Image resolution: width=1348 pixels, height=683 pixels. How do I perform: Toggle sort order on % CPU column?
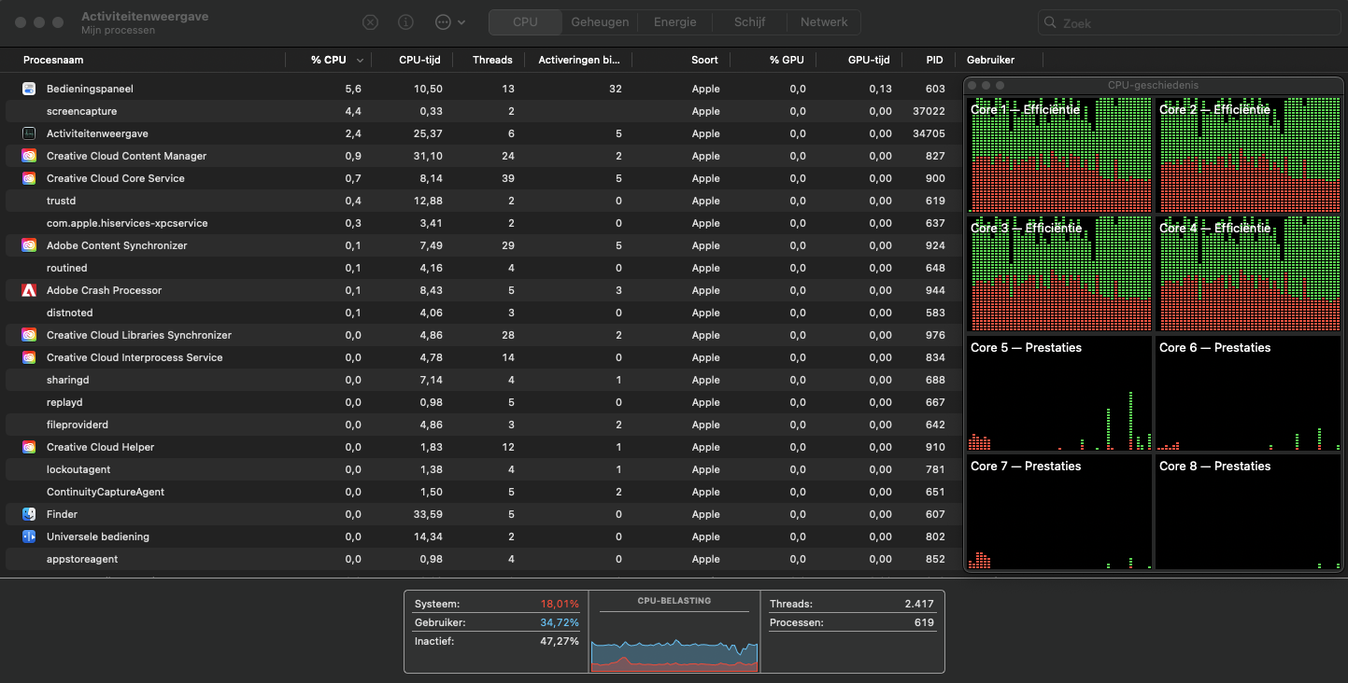point(329,60)
